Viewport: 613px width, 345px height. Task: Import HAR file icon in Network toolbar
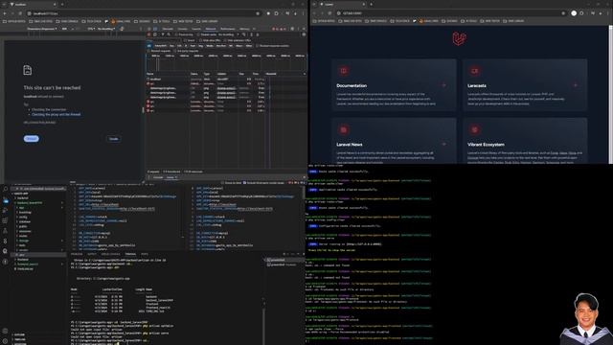251,34
